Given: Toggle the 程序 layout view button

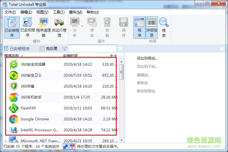Looking at the screenshot, I should click(140, 27).
